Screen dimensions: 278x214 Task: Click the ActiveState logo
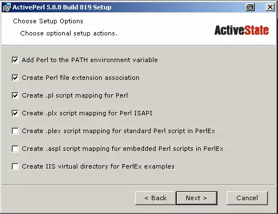tap(241, 30)
